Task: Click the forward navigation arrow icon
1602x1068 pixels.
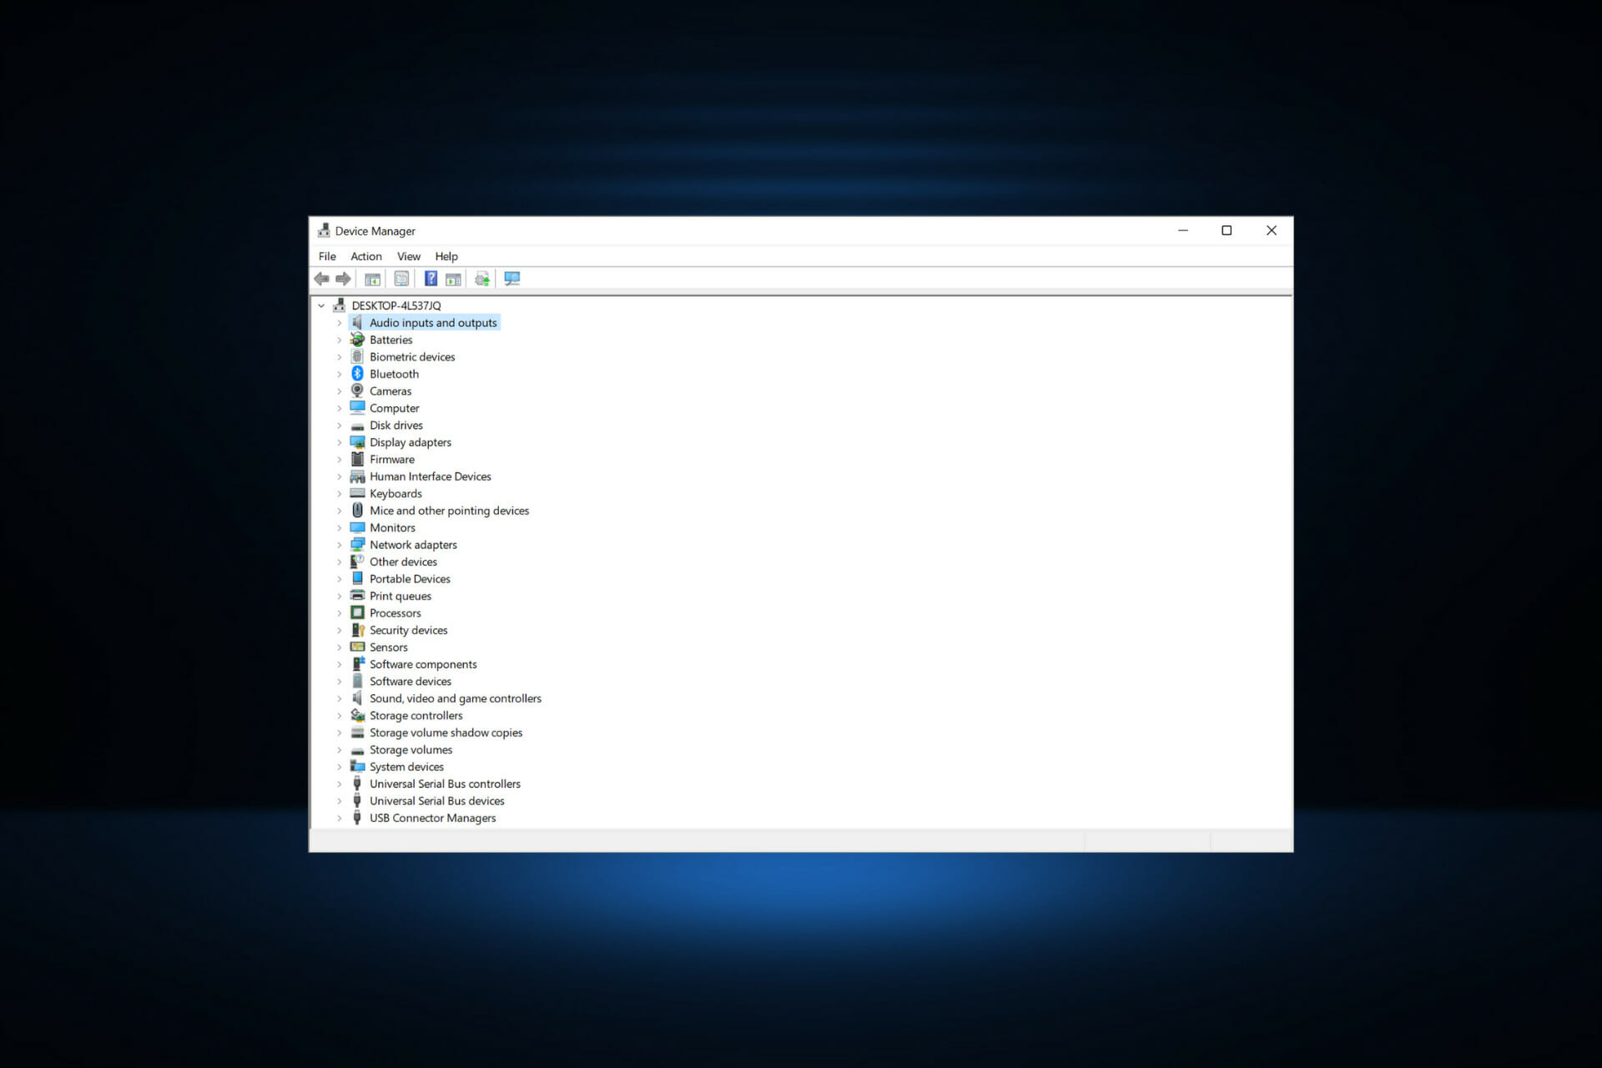Action: coord(345,278)
